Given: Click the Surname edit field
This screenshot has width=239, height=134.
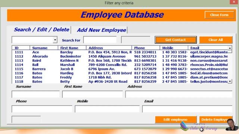Looking at the screenshot, I should (36, 94).
